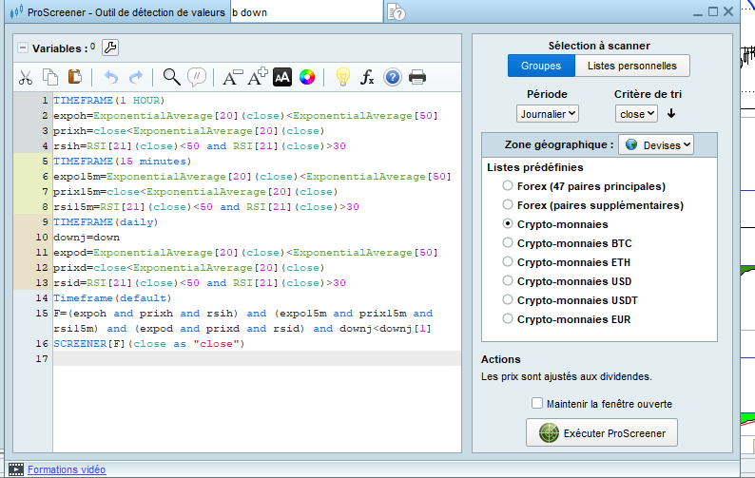Image resolution: width=755 pixels, height=478 pixels.
Task: Maximize the ProScreener window
Action: click(713, 11)
